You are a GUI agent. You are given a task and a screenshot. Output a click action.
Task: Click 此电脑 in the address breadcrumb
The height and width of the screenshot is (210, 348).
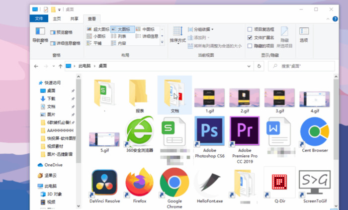[x=85, y=66]
